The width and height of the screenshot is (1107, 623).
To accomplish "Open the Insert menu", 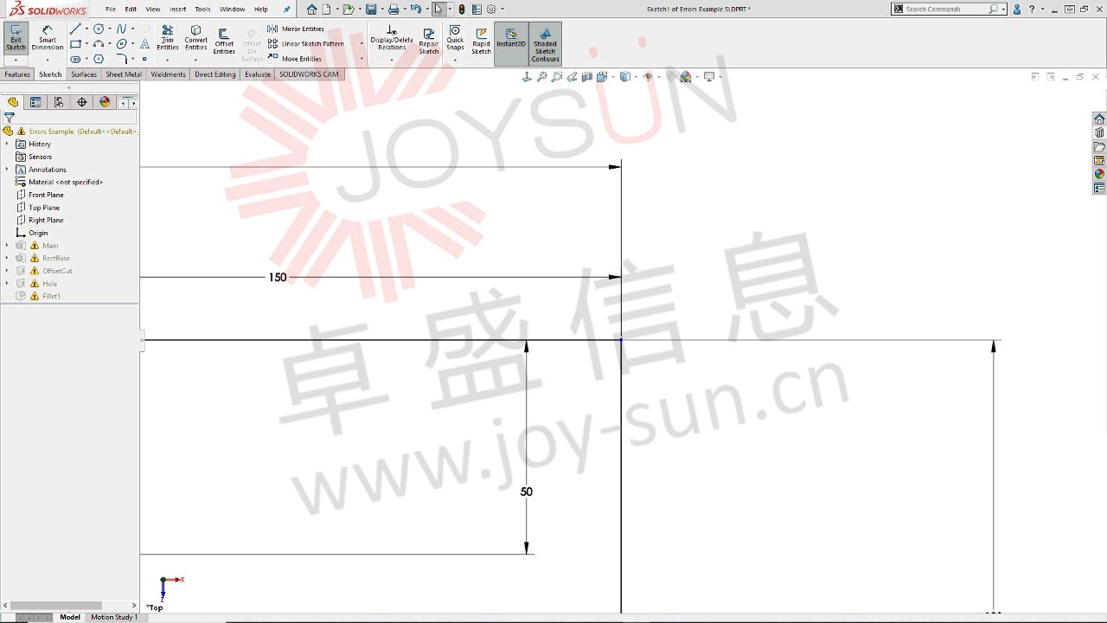I will [x=177, y=9].
